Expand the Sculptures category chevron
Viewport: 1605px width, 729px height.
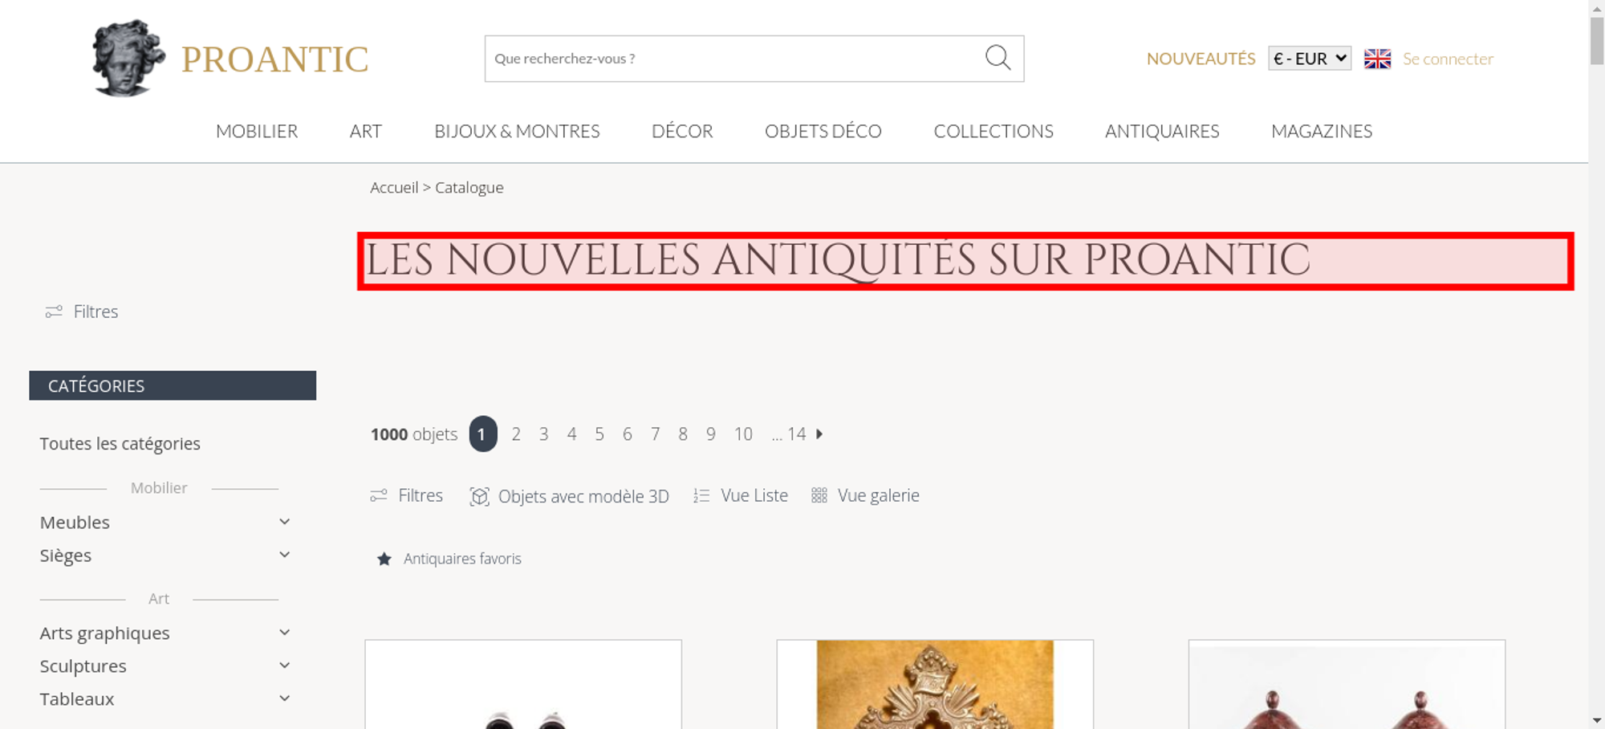coord(284,666)
